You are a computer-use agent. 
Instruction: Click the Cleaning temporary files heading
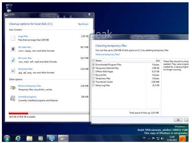111,45
